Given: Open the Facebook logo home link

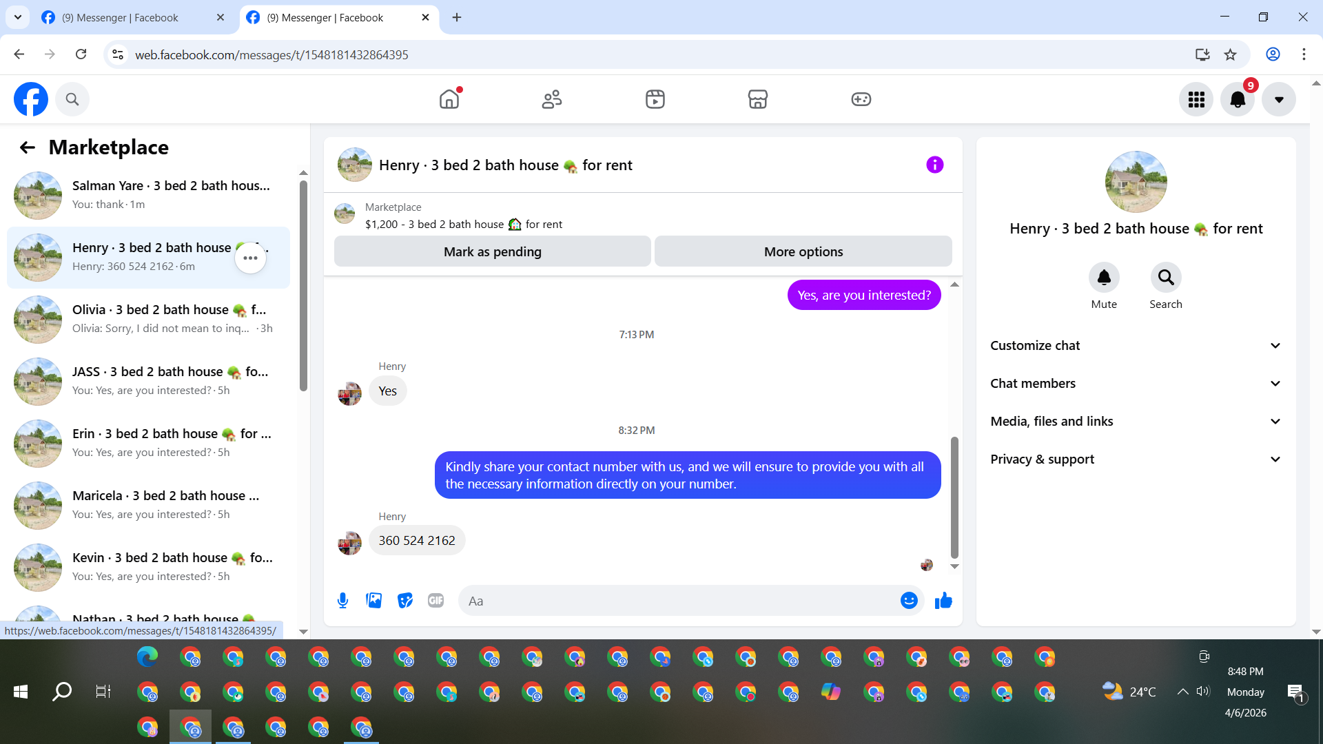Looking at the screenshot, I should point(31,99).
